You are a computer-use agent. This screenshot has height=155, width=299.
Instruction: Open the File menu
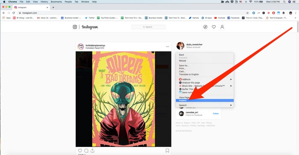(21, 2)
